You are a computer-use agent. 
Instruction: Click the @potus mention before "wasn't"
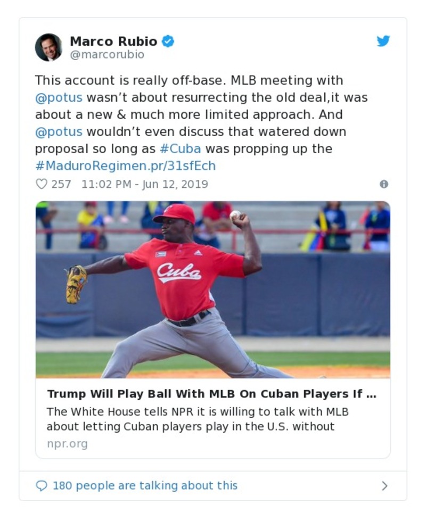tap(59, 98)
